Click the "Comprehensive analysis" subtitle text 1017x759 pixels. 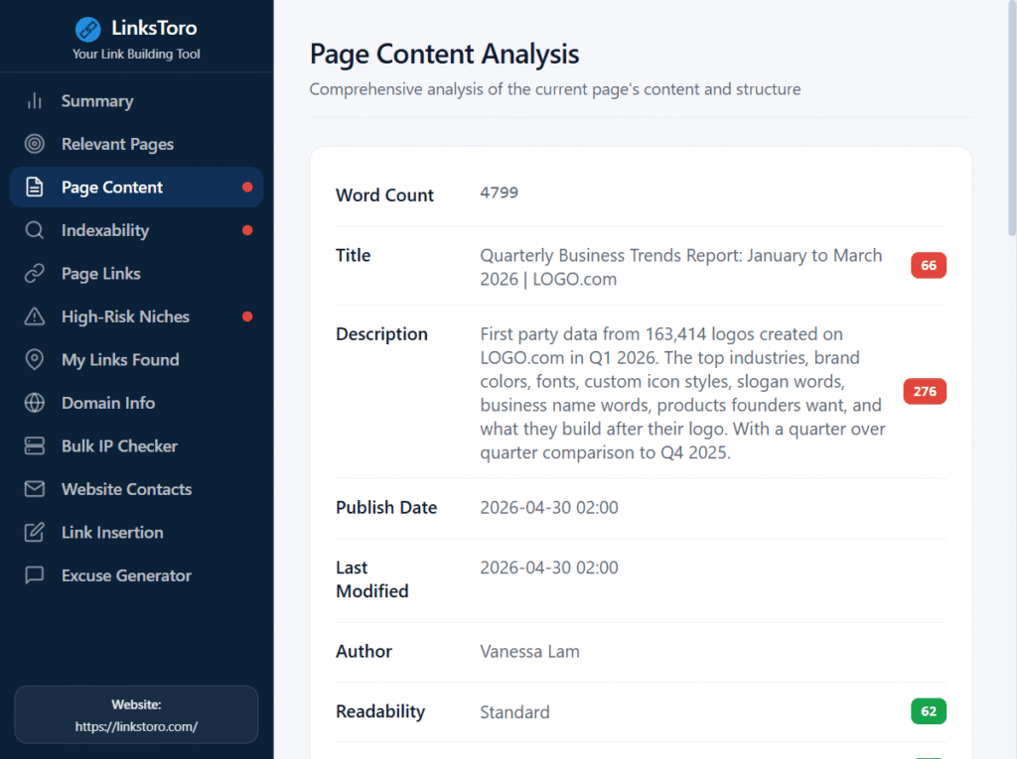(x=555, y=89)
